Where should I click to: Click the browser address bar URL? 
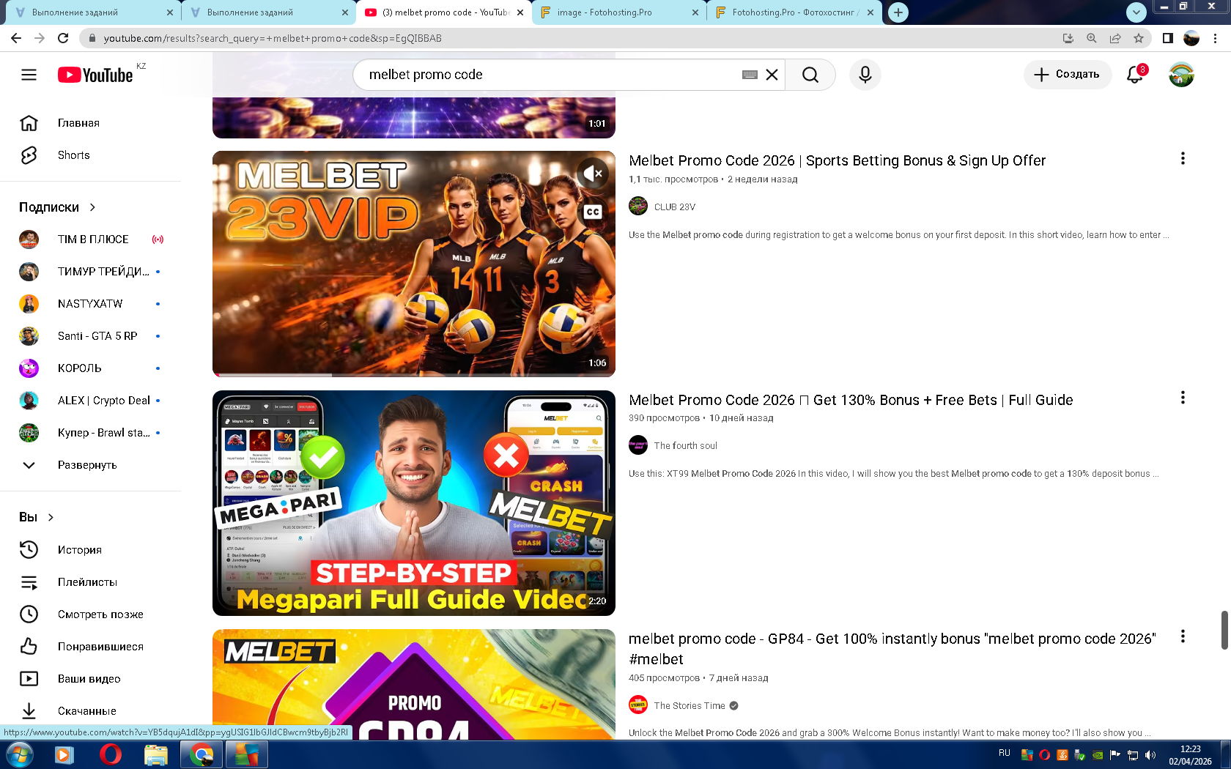tap(273, 38)
